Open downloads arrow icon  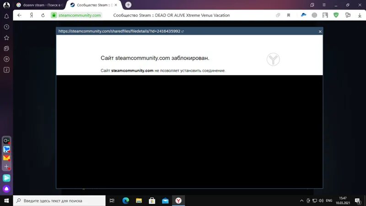click(x=360, y=15)
